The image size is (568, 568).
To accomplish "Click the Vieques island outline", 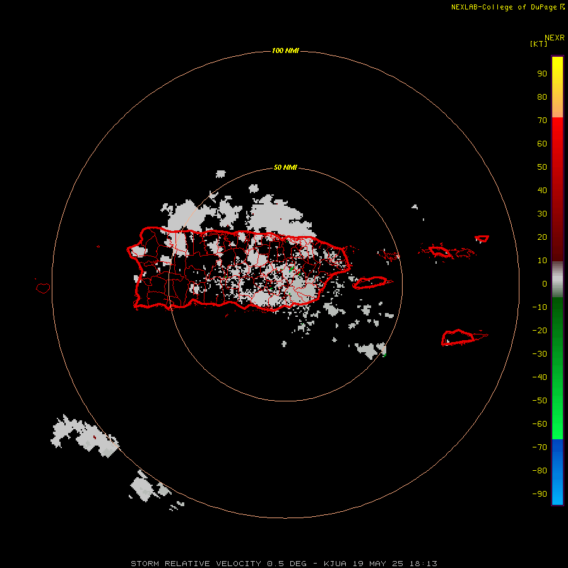I will (372, 282).
